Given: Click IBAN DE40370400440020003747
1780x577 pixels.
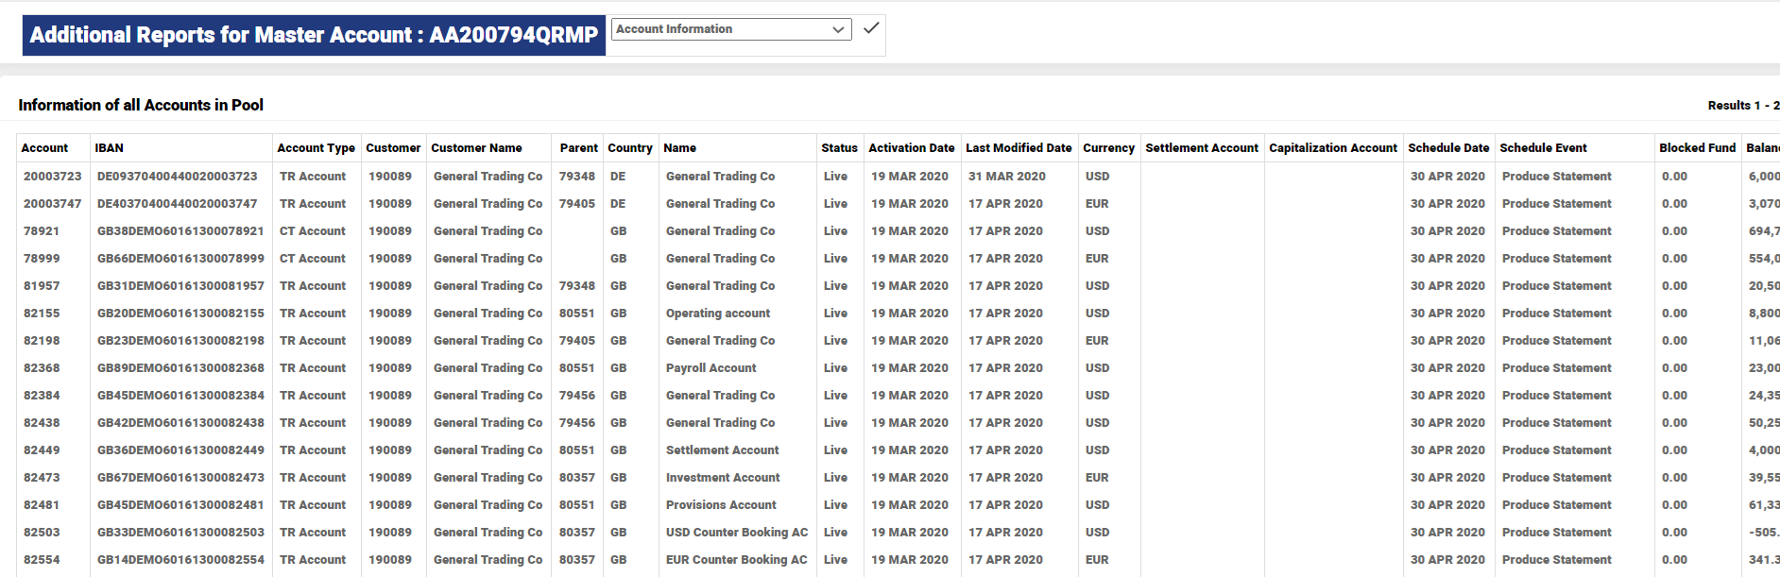Looking at the screenshot, I should (177, 204).
